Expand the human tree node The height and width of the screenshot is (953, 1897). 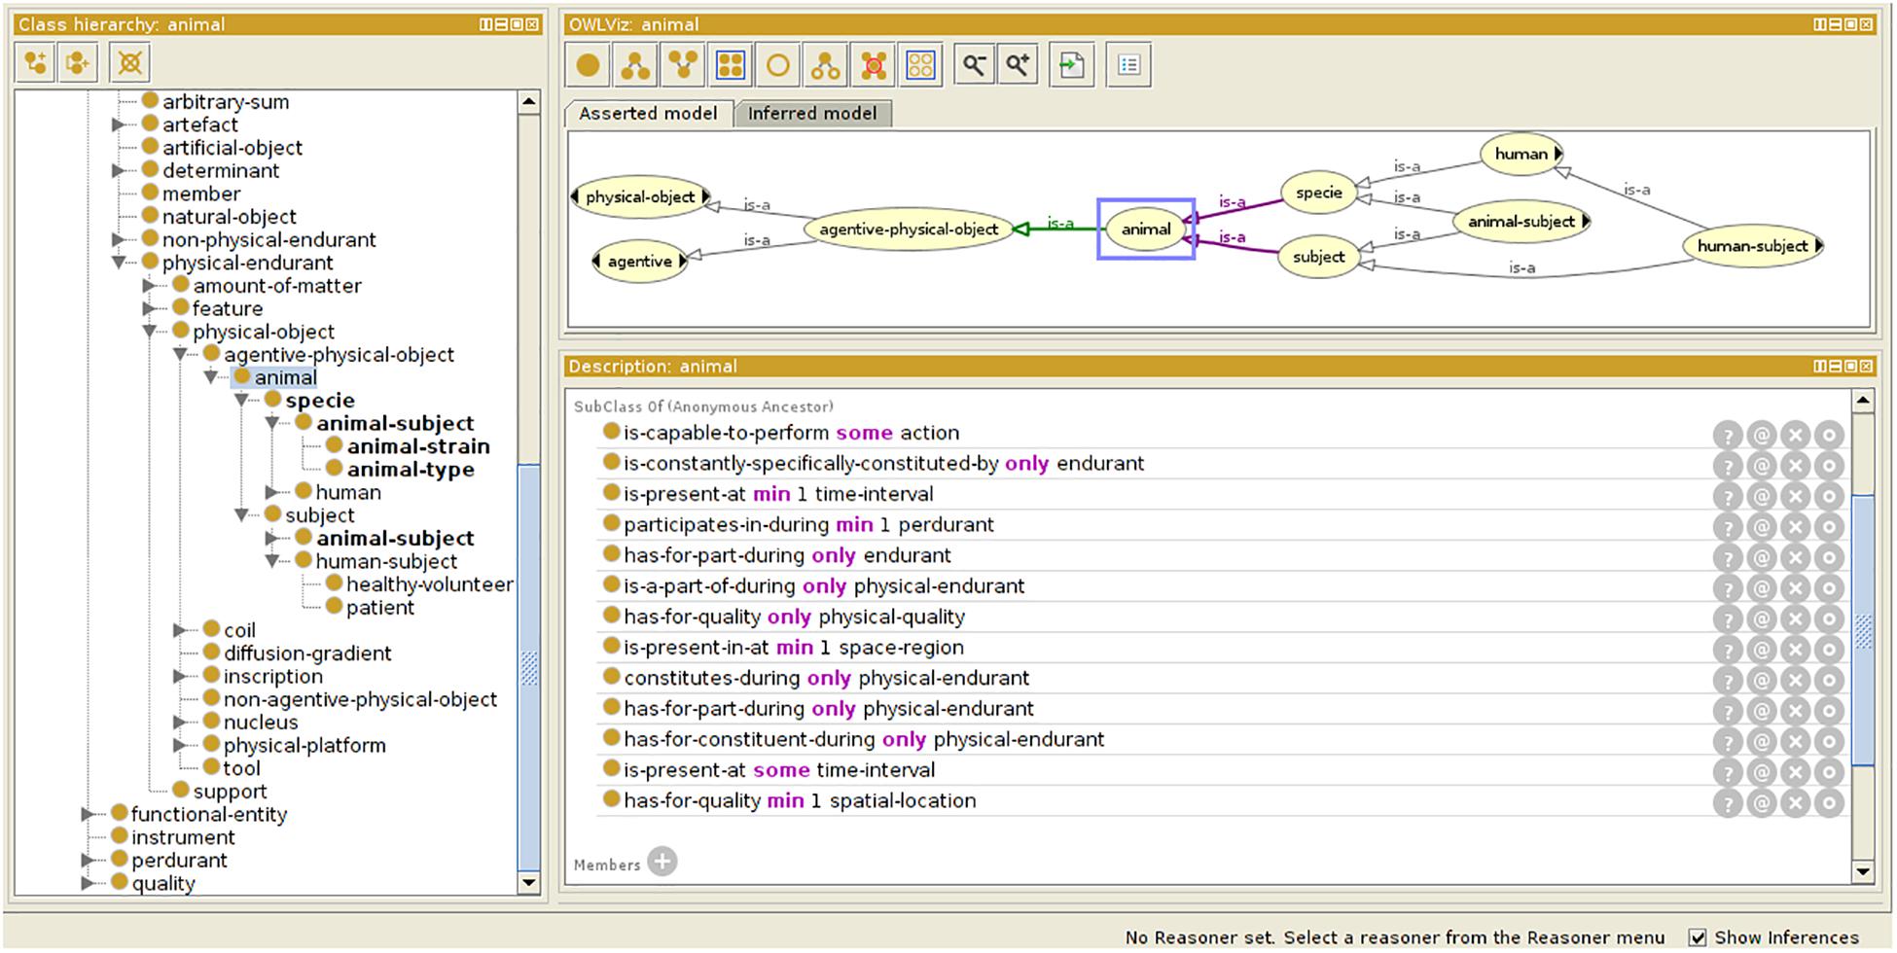tap(273, 493)
